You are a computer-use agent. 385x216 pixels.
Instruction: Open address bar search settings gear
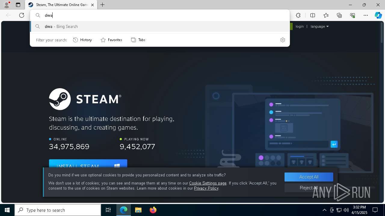(283, 40)
